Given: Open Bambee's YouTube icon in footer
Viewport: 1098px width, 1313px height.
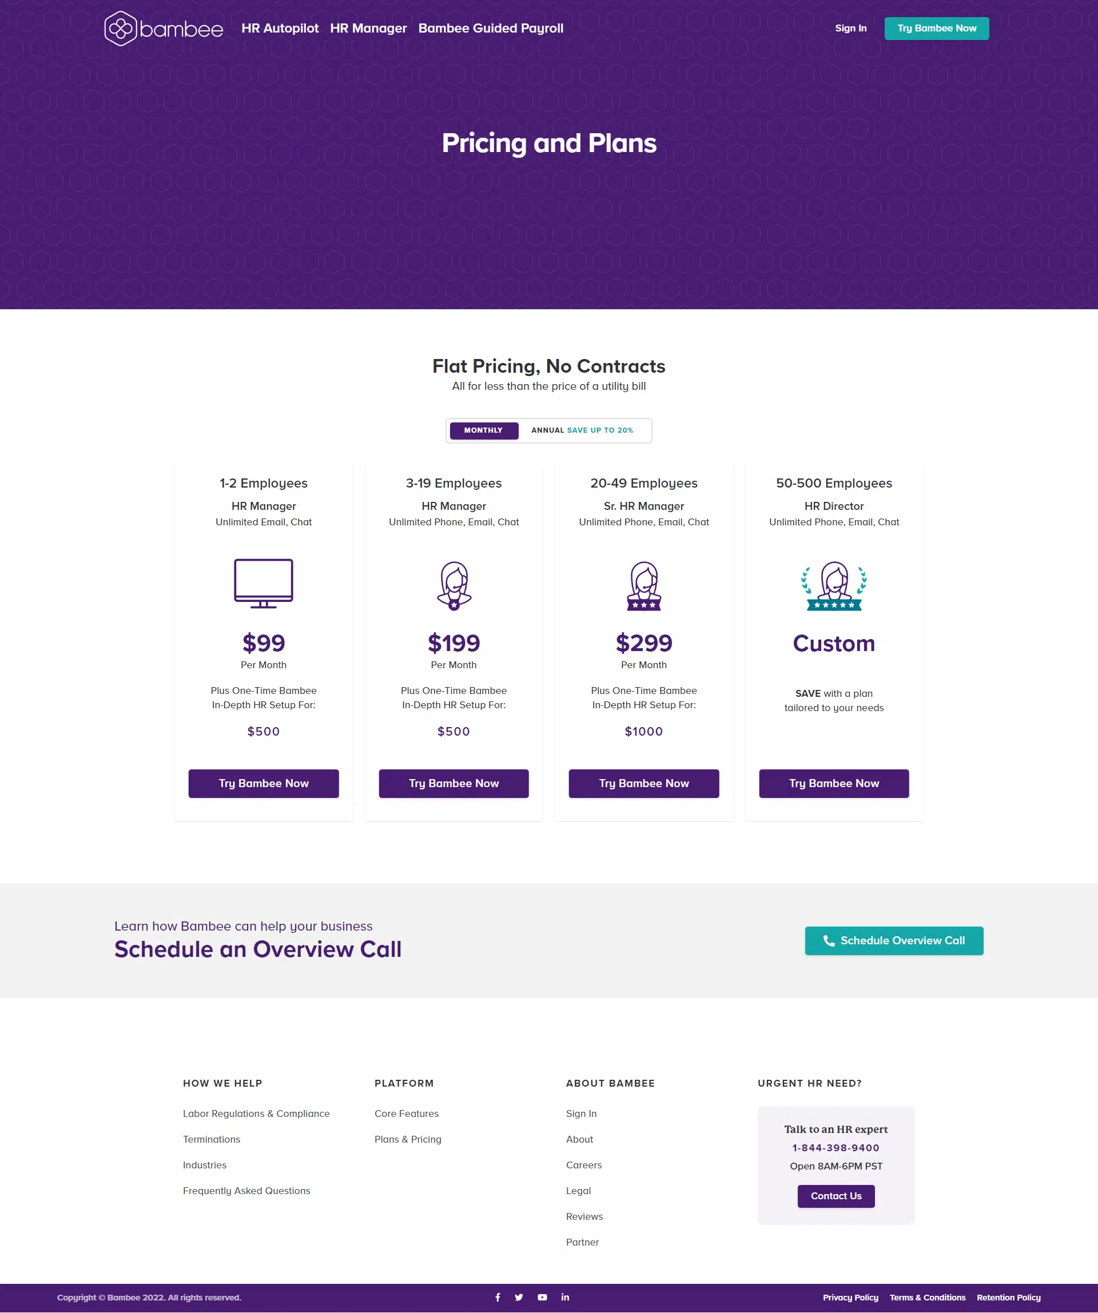Looking at the screenshot, I should [543, 1298].
